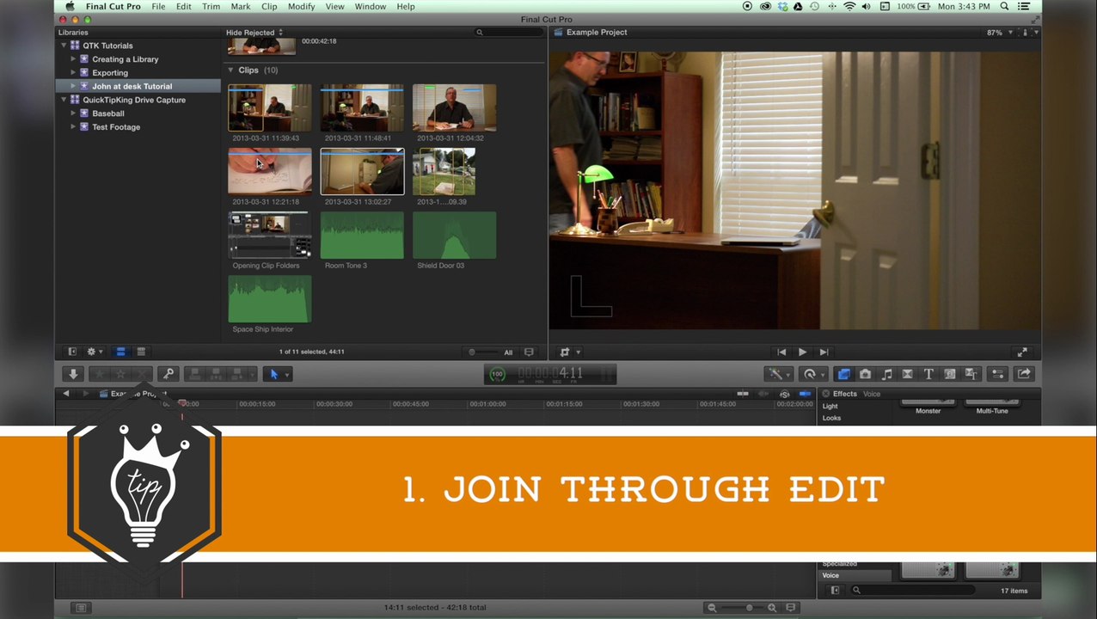Open the browser clip appearance icon
The image size is (1097, 619).
coord(529,352)
